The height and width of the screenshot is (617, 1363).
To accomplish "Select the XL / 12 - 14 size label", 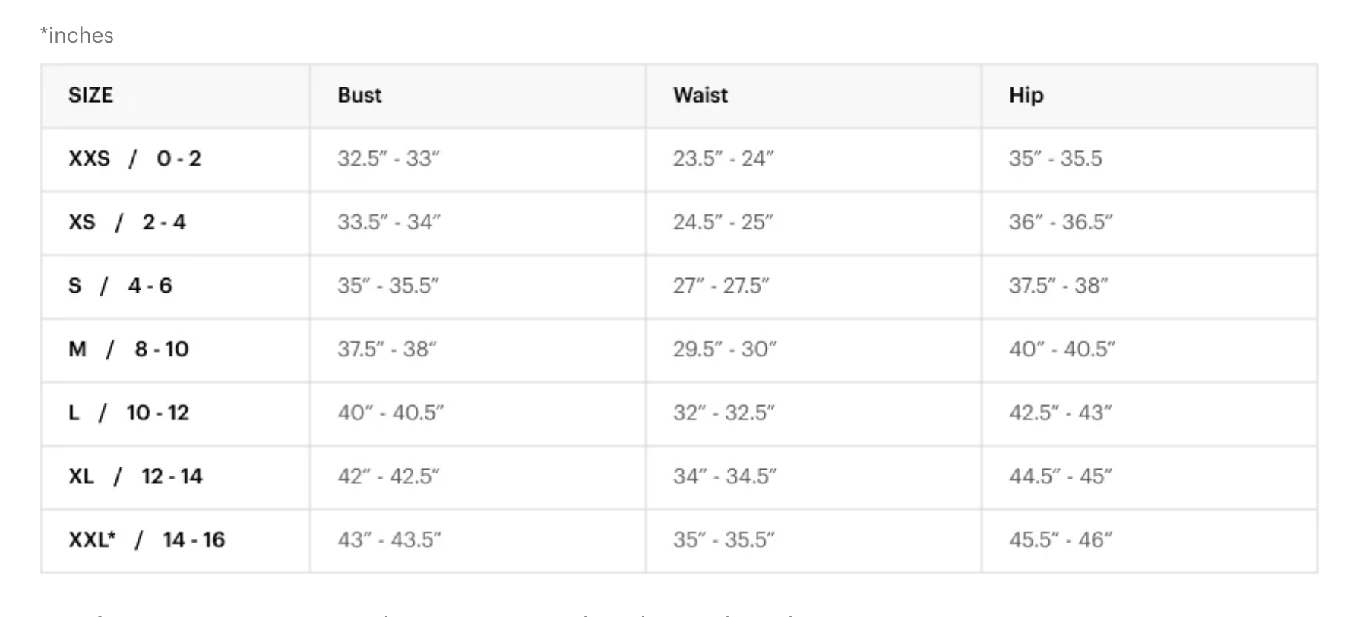I will click(135, 476).
